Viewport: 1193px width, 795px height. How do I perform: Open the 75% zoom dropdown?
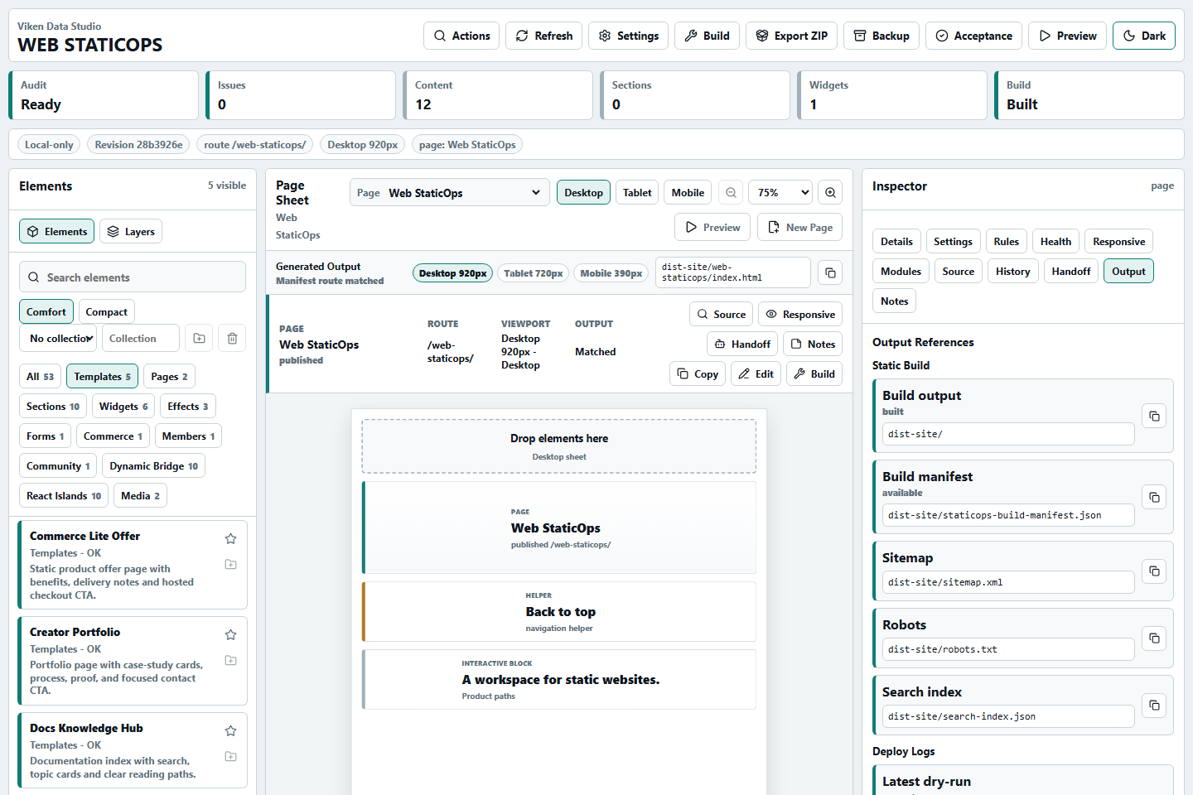point(780,193)
